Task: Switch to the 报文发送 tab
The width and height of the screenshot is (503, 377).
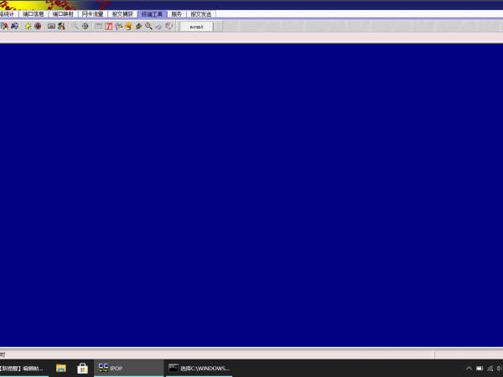Action: 201,14
